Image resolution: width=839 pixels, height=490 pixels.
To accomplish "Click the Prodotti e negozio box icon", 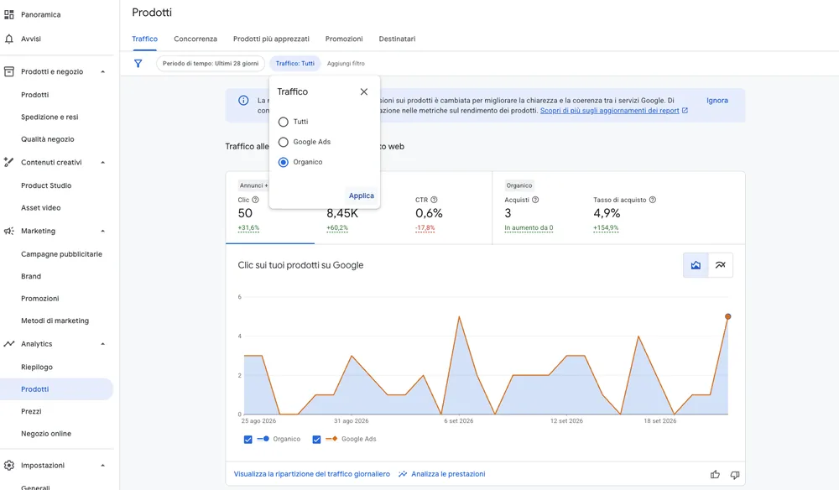I will (9, 71).
